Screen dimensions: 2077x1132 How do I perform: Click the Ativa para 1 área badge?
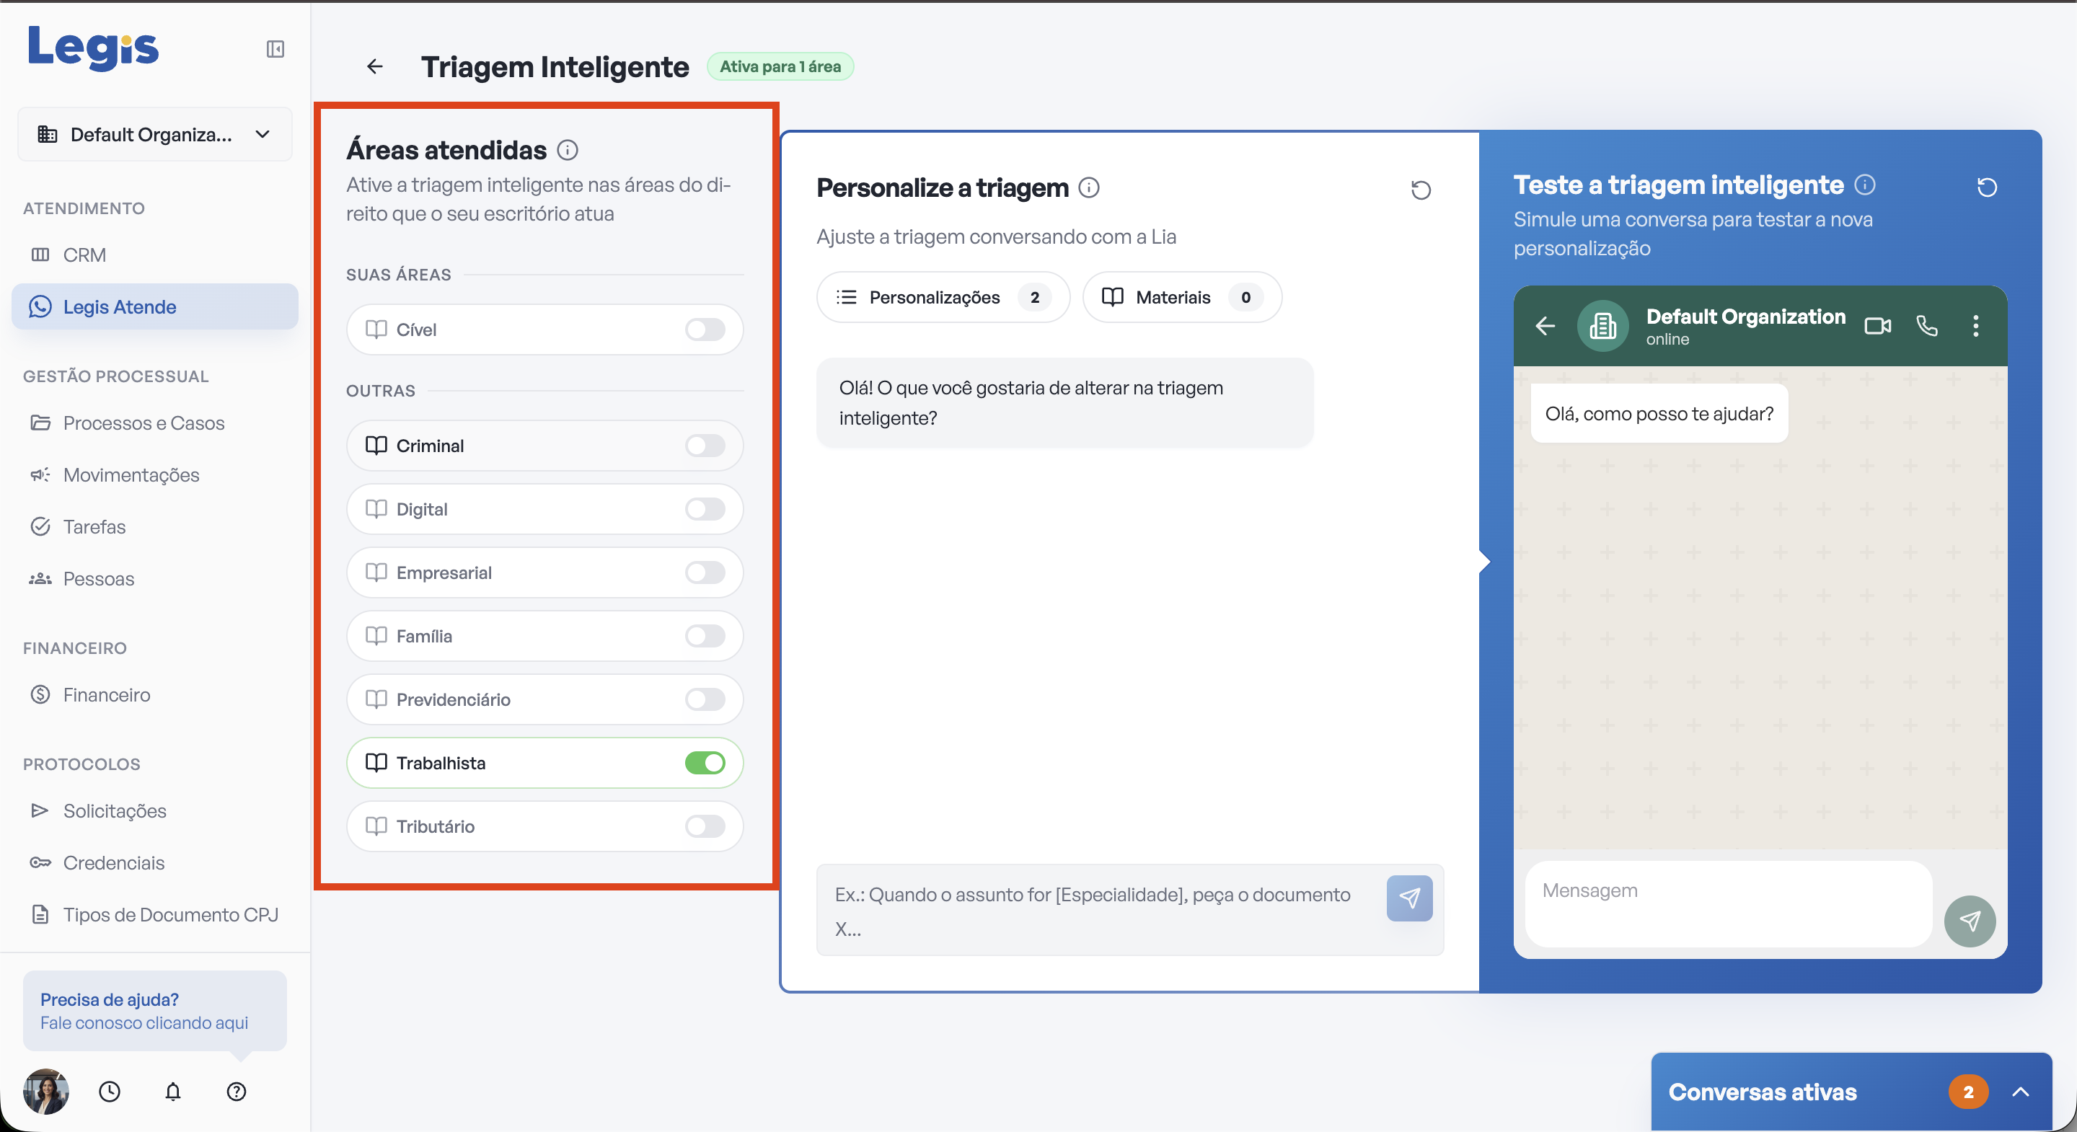pos(780,67)
